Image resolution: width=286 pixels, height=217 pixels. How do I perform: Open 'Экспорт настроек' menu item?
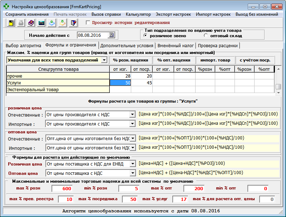pyautogui.click(x=173, y=14)
